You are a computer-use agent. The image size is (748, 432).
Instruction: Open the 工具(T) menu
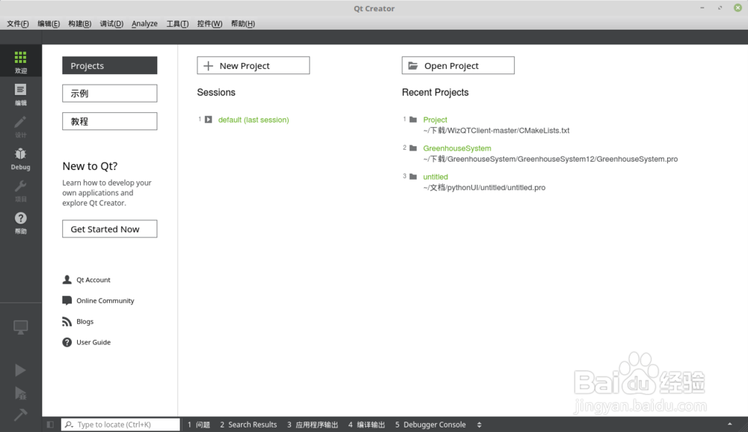tap(177, 23)
